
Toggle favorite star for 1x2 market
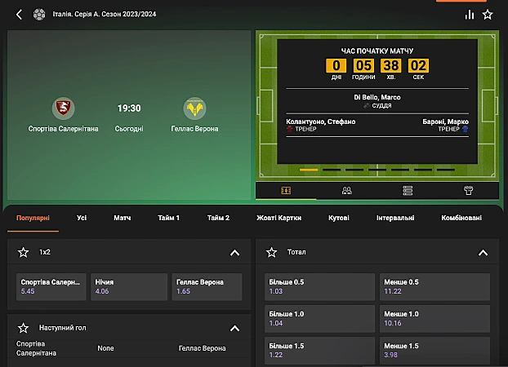pos(23,253)
